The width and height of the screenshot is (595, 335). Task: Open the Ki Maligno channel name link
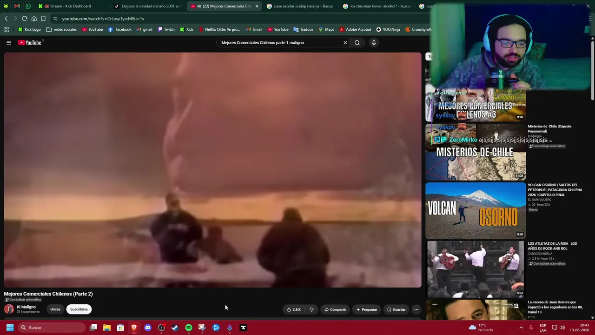[26, 307]
